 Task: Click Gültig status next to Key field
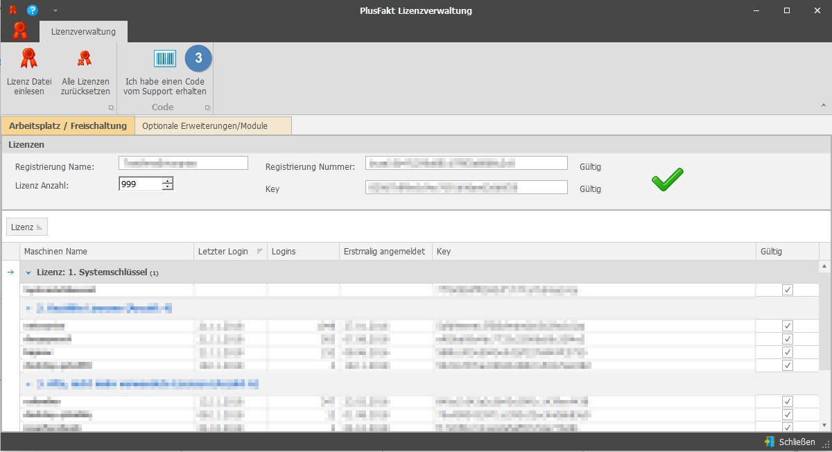tap(590, 189)
